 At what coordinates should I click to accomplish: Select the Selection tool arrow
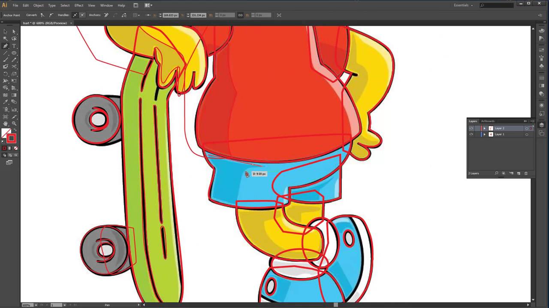pos(6,31)
